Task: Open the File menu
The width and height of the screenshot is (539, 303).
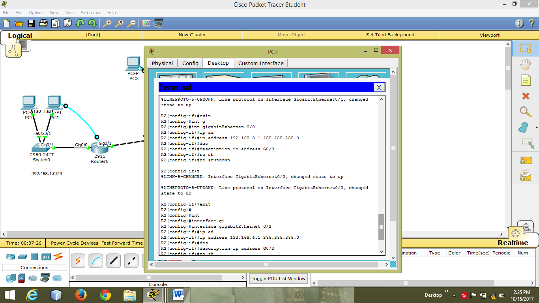Action: [6, 13]
